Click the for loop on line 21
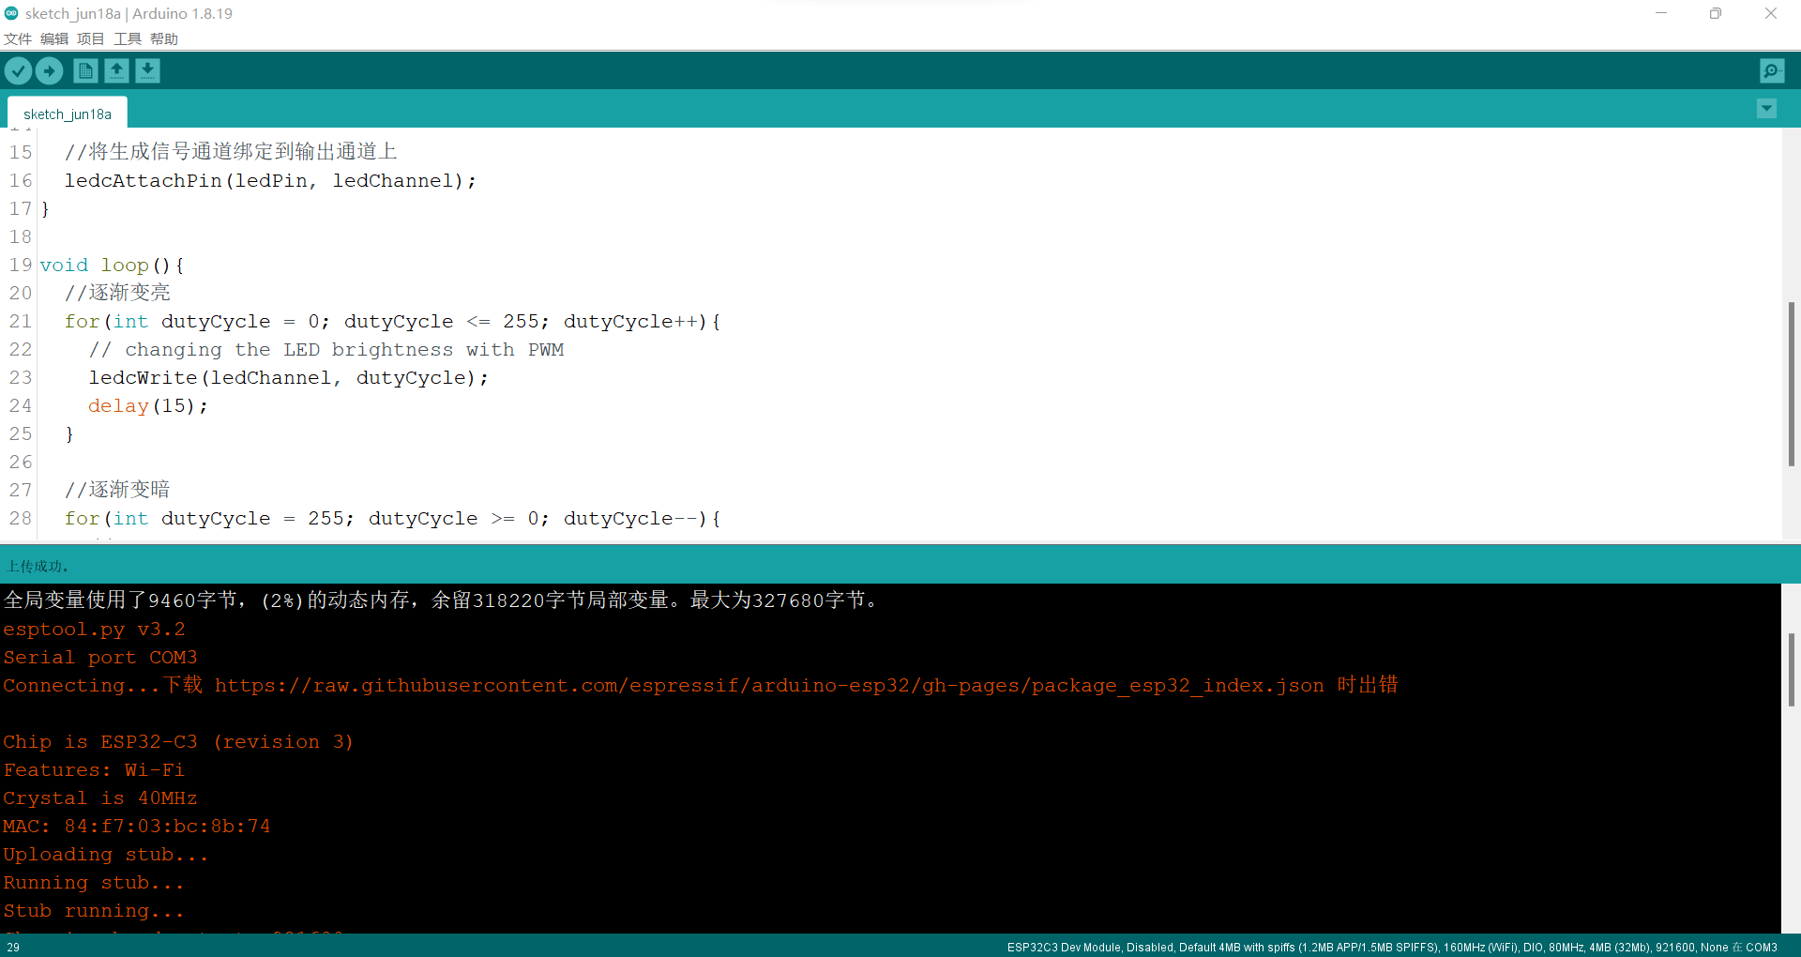 point(392,321)
